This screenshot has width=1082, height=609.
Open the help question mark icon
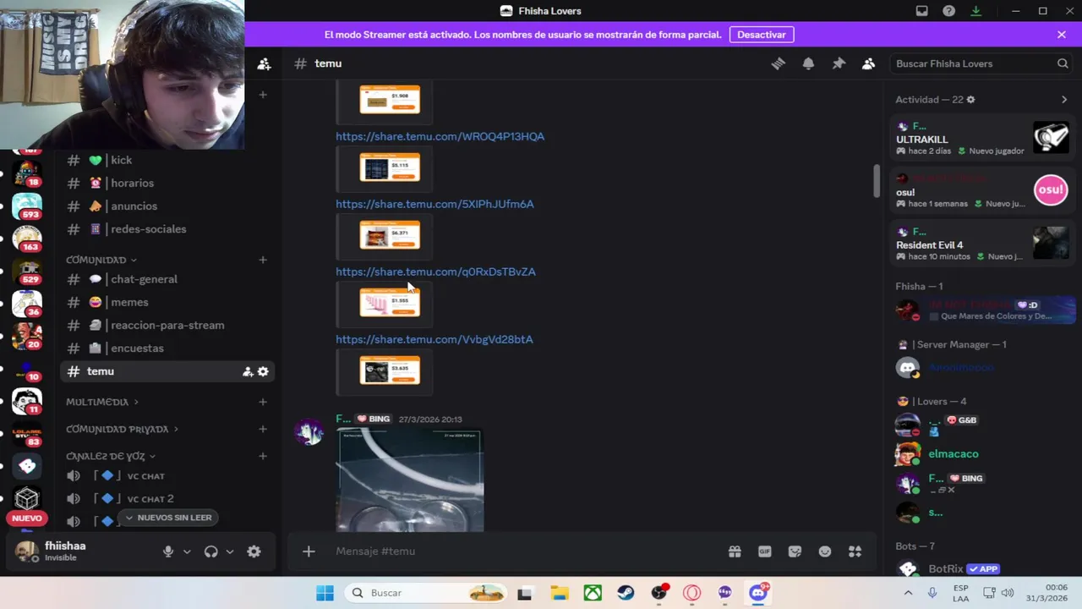coord(949,11)
